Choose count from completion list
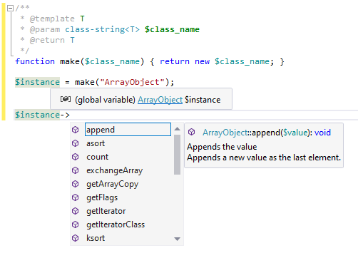 pos(97,157)
